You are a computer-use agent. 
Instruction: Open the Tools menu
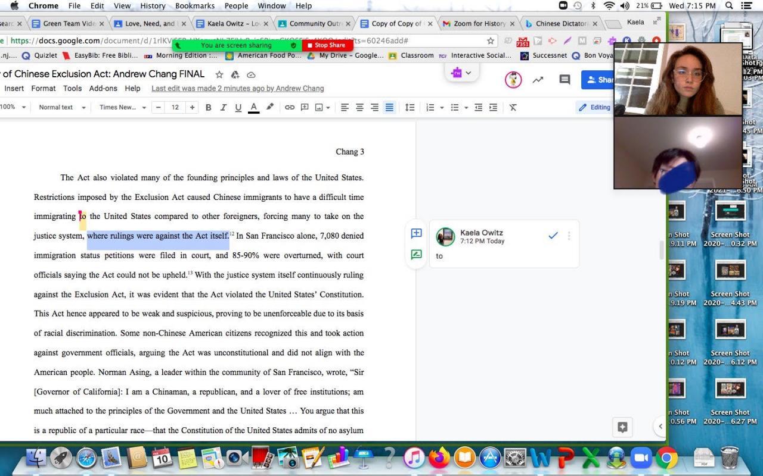[72, 88]
